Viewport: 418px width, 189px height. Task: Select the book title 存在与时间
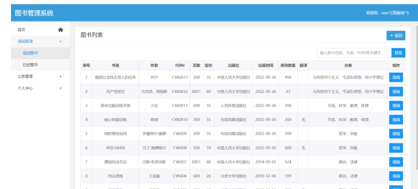115,148
